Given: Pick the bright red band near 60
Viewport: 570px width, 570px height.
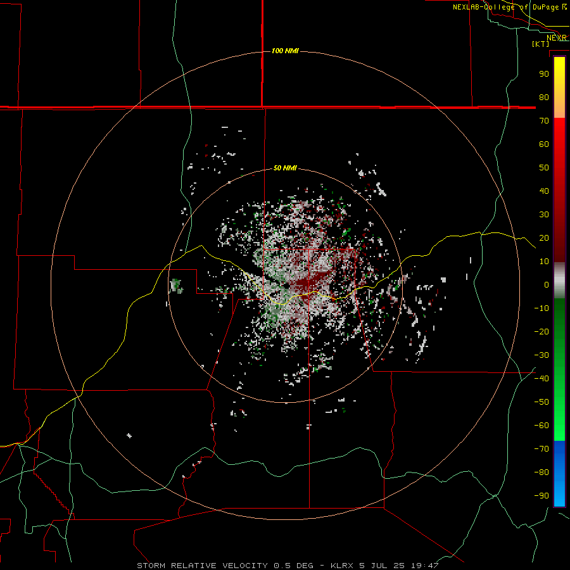Looking at the screenshot, I should pyautogui.click(x=559, y=142).
